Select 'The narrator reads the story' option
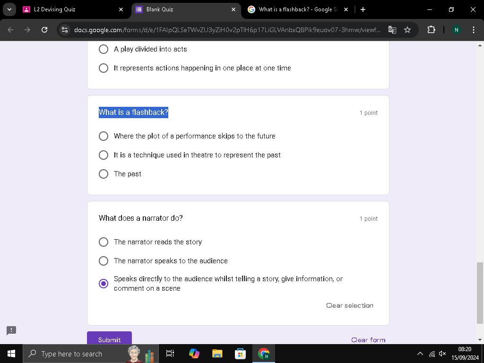Screen dimensions: 484x363 (104, 242)
